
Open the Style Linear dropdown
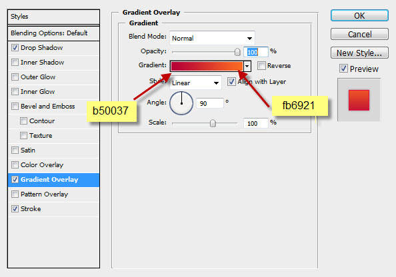pos(195,83)
